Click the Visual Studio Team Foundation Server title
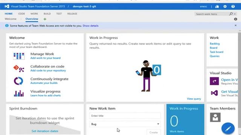 [x=38, y=6]
